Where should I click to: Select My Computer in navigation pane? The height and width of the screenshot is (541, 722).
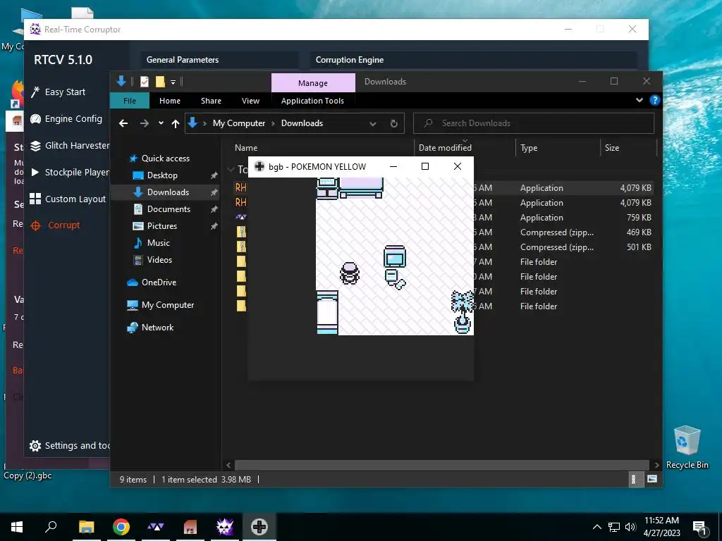(x=167, y=305)
